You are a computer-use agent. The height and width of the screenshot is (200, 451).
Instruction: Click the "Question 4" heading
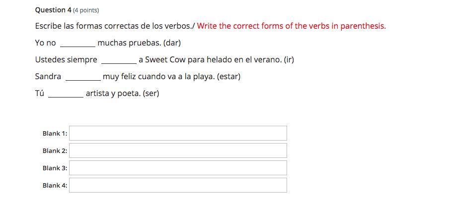pos(53,10)
